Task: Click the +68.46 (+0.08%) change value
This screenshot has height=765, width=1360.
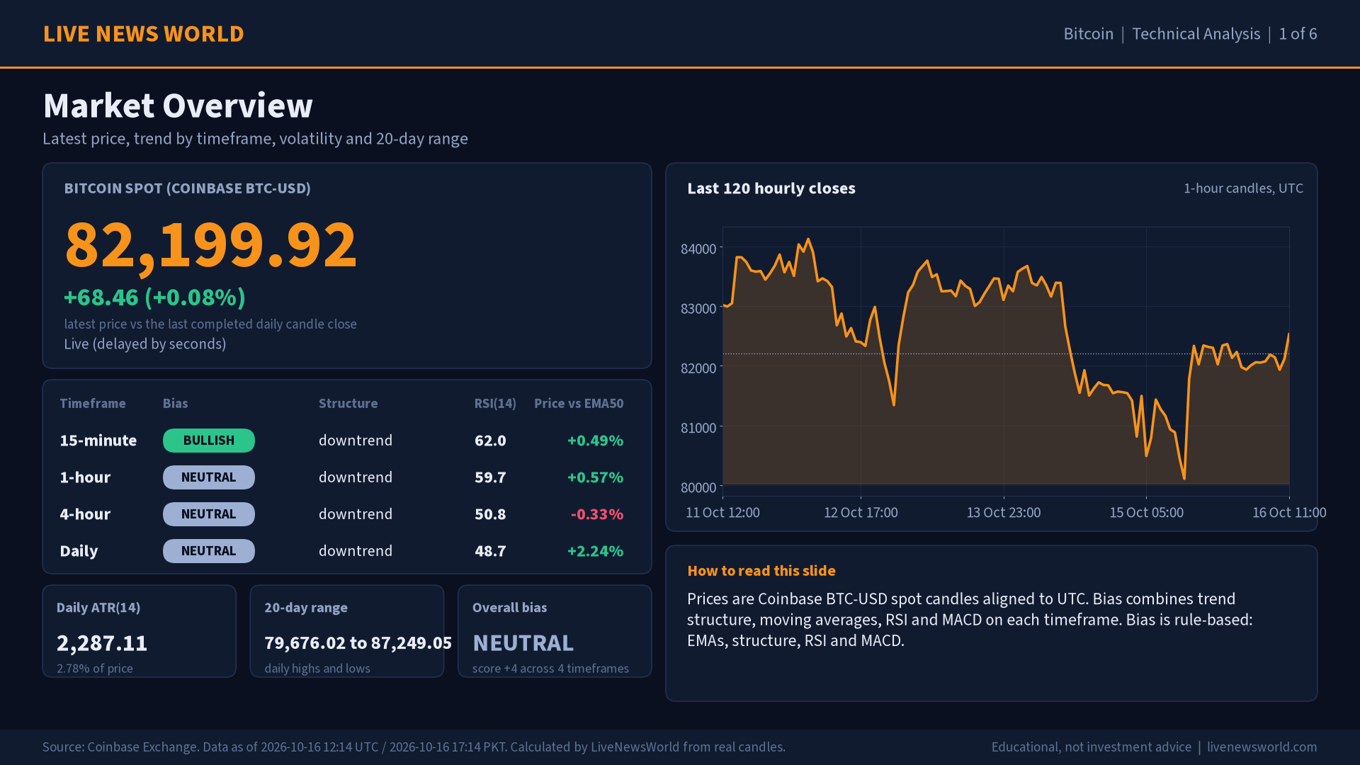Action: [154, 297]
